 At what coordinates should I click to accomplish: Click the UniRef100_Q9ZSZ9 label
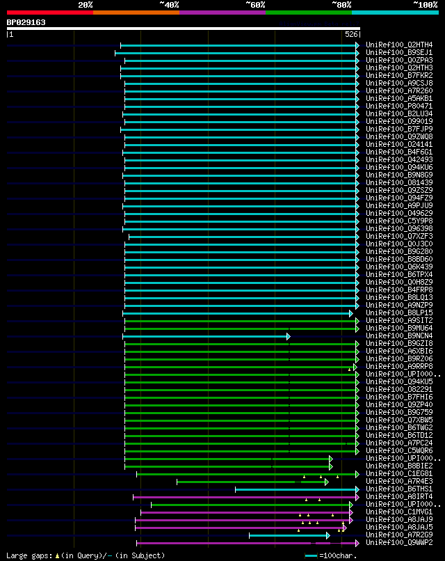pyautogui.click(x=399, y=190)
